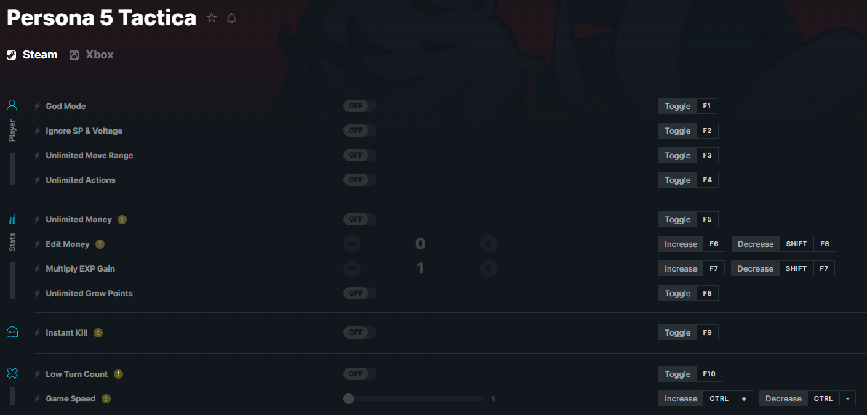
Task: Enable the Unlimited Actions switch
Action: pos(360,180)
